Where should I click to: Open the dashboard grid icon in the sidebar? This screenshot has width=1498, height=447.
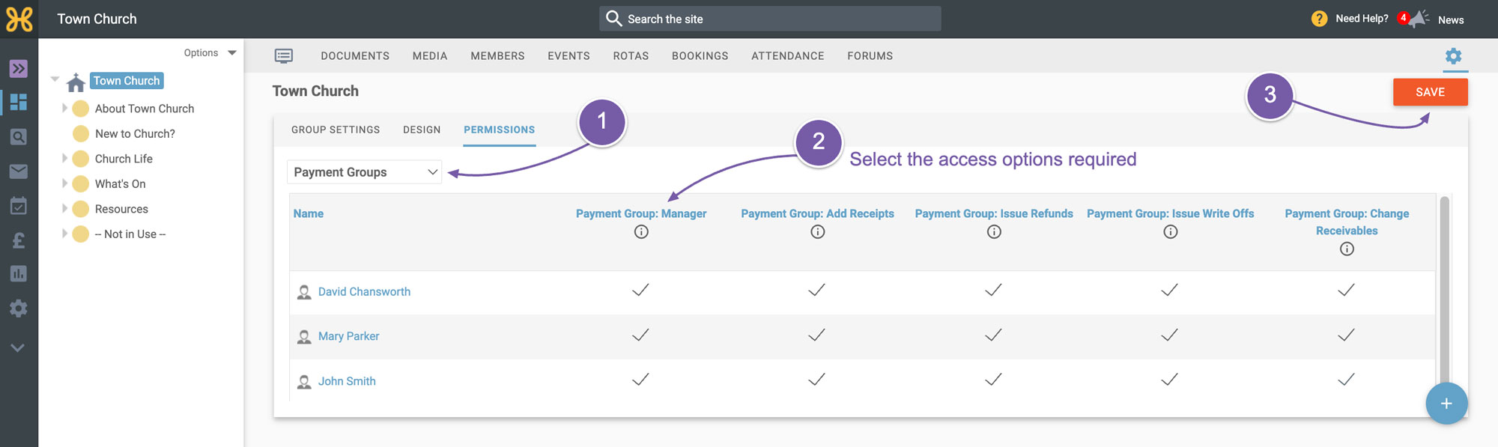pyautogui.click(x=19, y=102)
